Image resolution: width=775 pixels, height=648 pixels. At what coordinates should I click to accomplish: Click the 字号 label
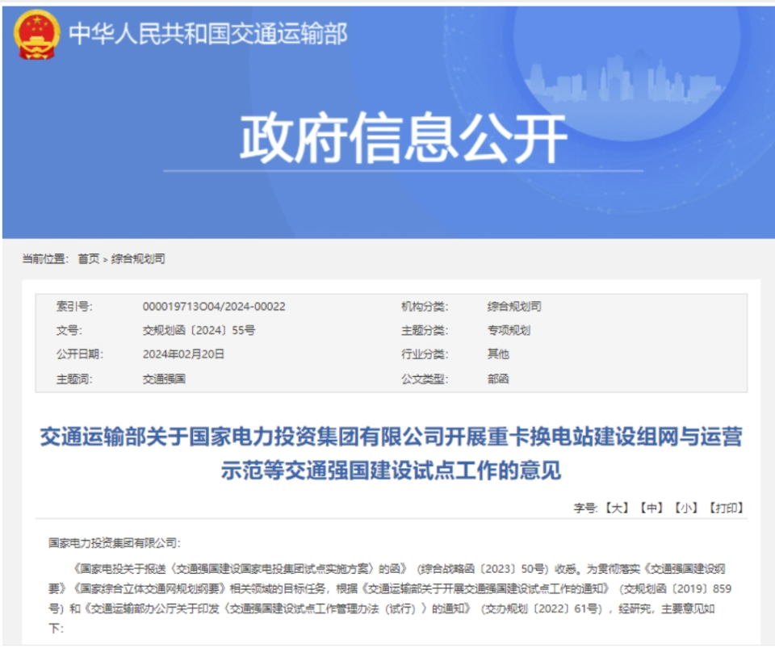[584, 508]
